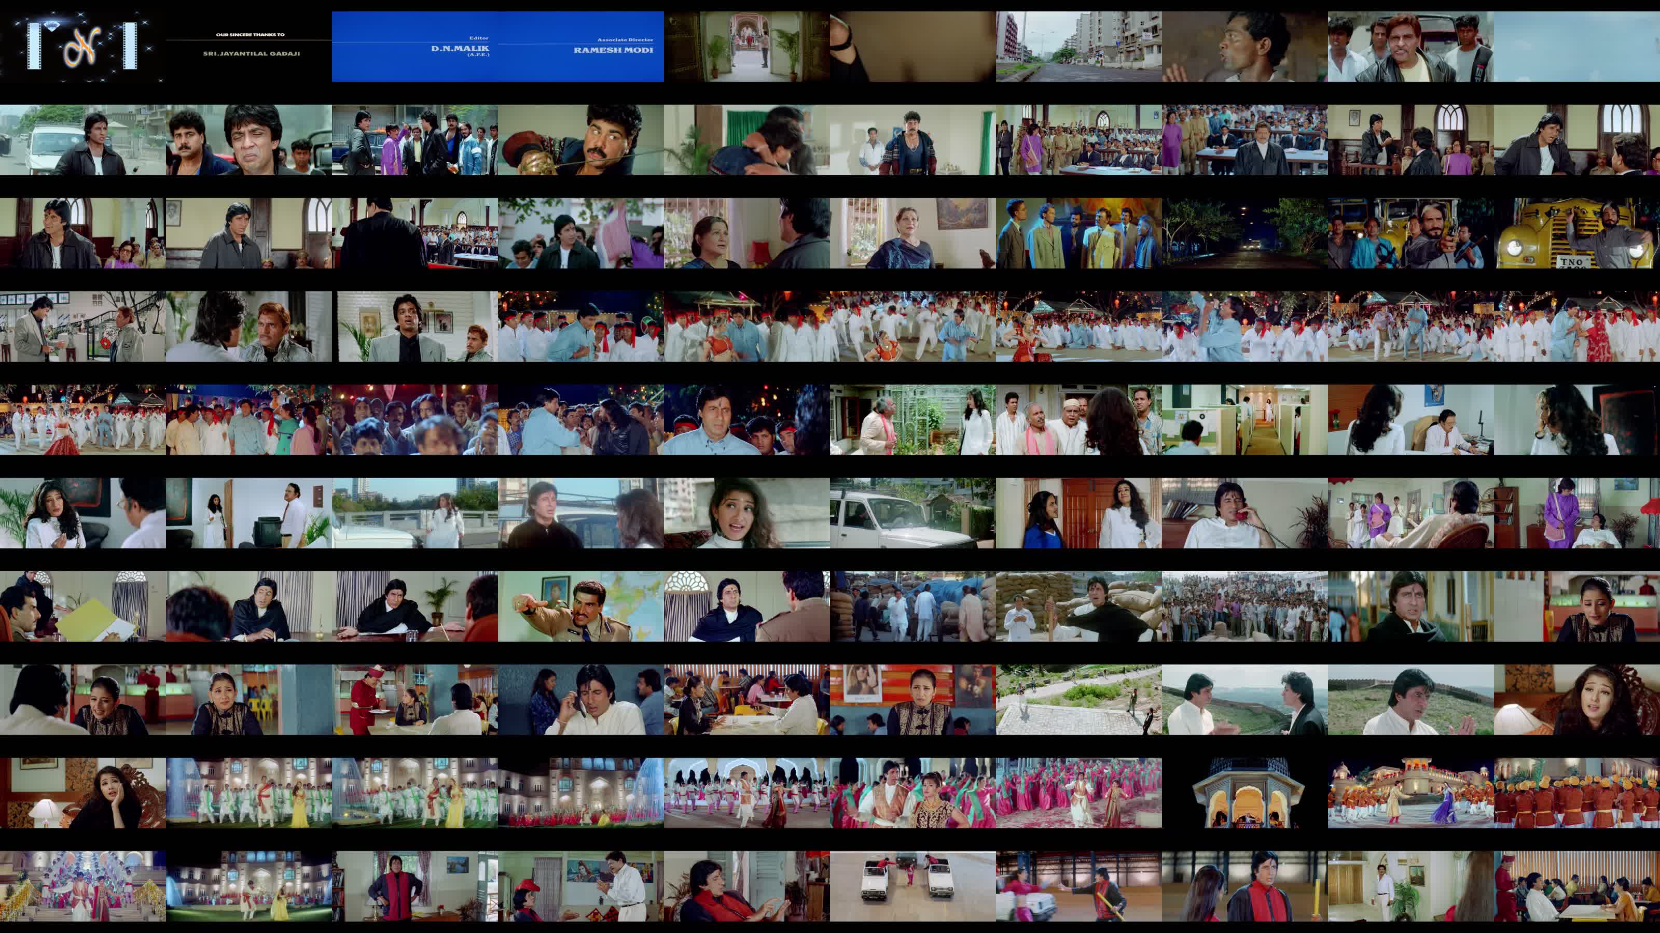Image resolution: width=1660 pixels, height=933 pixels.
Task: Open the blue Editor D.N. Malik credit frame
Action: pyautogui.click(x=415, y=46)
